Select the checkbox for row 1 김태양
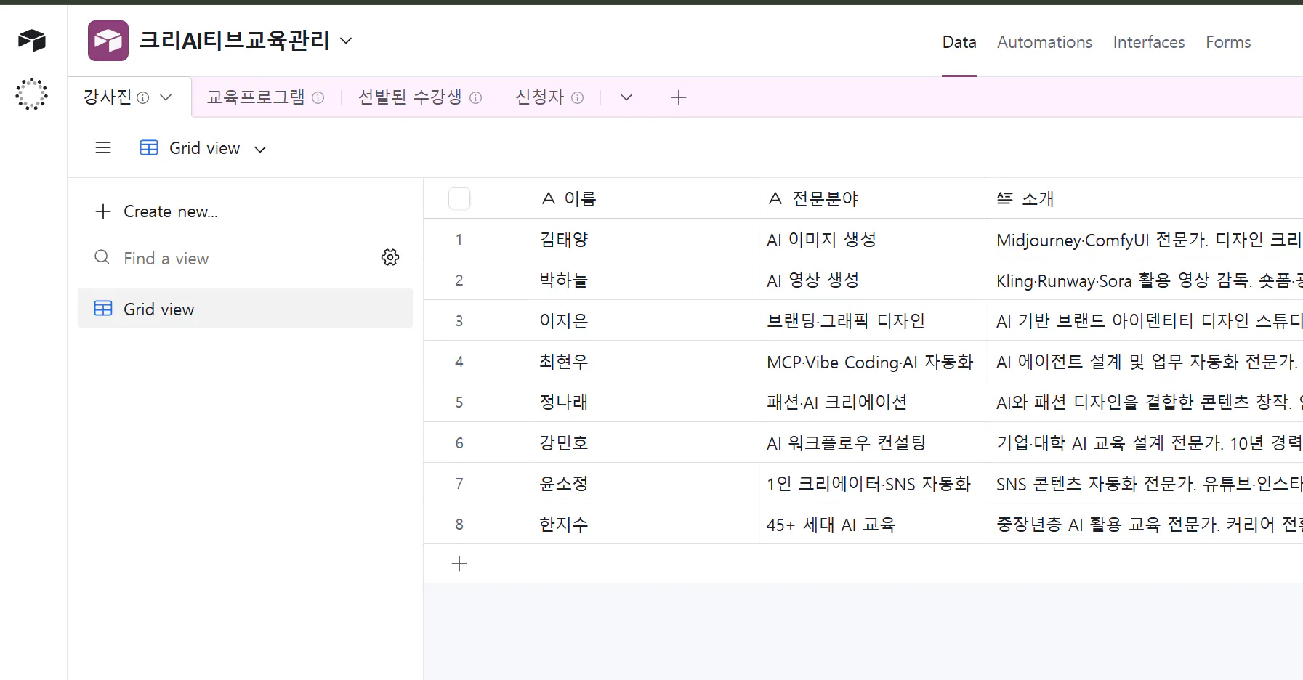The width and height of the screenshot is (1303, 680). click(x=459, y=239)
